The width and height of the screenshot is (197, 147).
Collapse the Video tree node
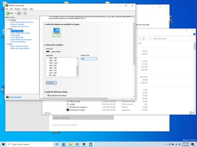[x=7, y=44]
